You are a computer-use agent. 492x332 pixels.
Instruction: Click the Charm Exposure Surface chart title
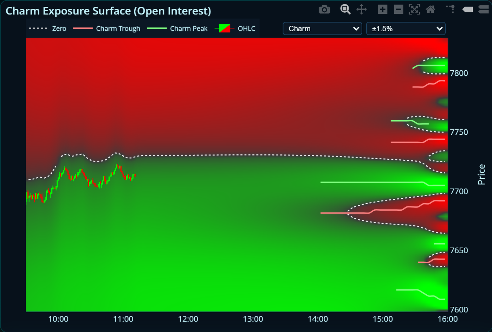click(108, 11)
